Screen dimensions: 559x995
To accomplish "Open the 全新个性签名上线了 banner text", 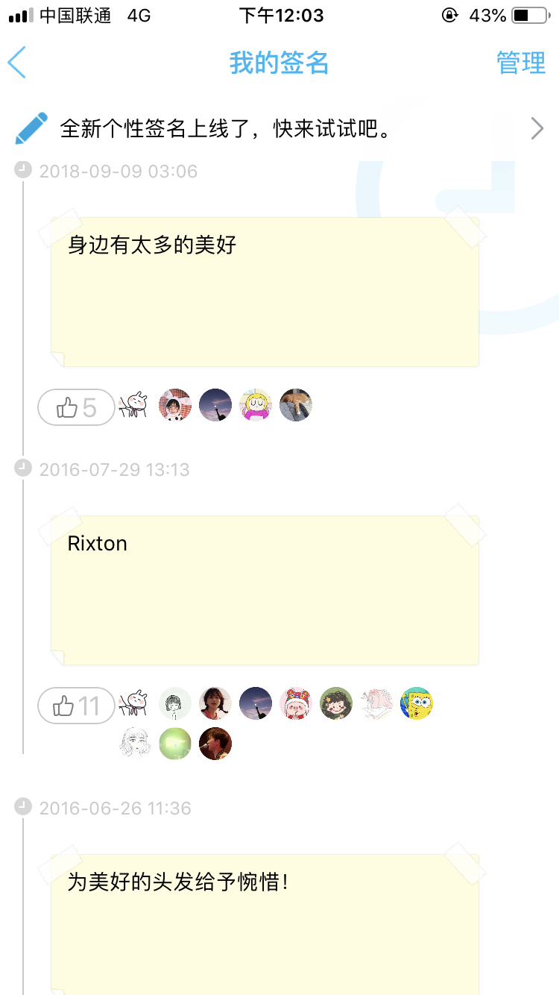I will pyautogui.click(x=226, y=129).
